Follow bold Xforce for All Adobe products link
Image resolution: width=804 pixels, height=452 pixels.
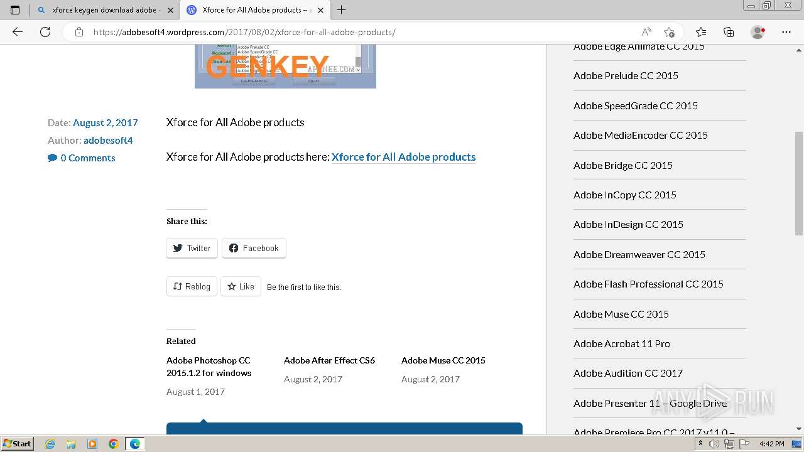pyautogui.click(x=403, y=157)
